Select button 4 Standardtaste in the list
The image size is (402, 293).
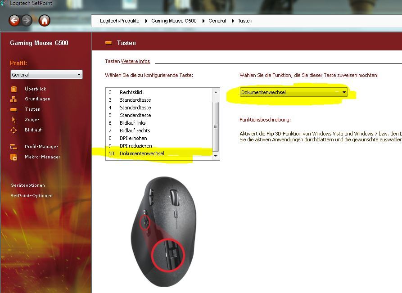pyautogui.click(x=159, y=108)
